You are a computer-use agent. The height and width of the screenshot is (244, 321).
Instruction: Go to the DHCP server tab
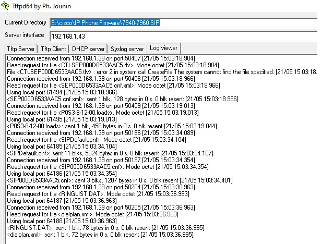tap(88, 48)
